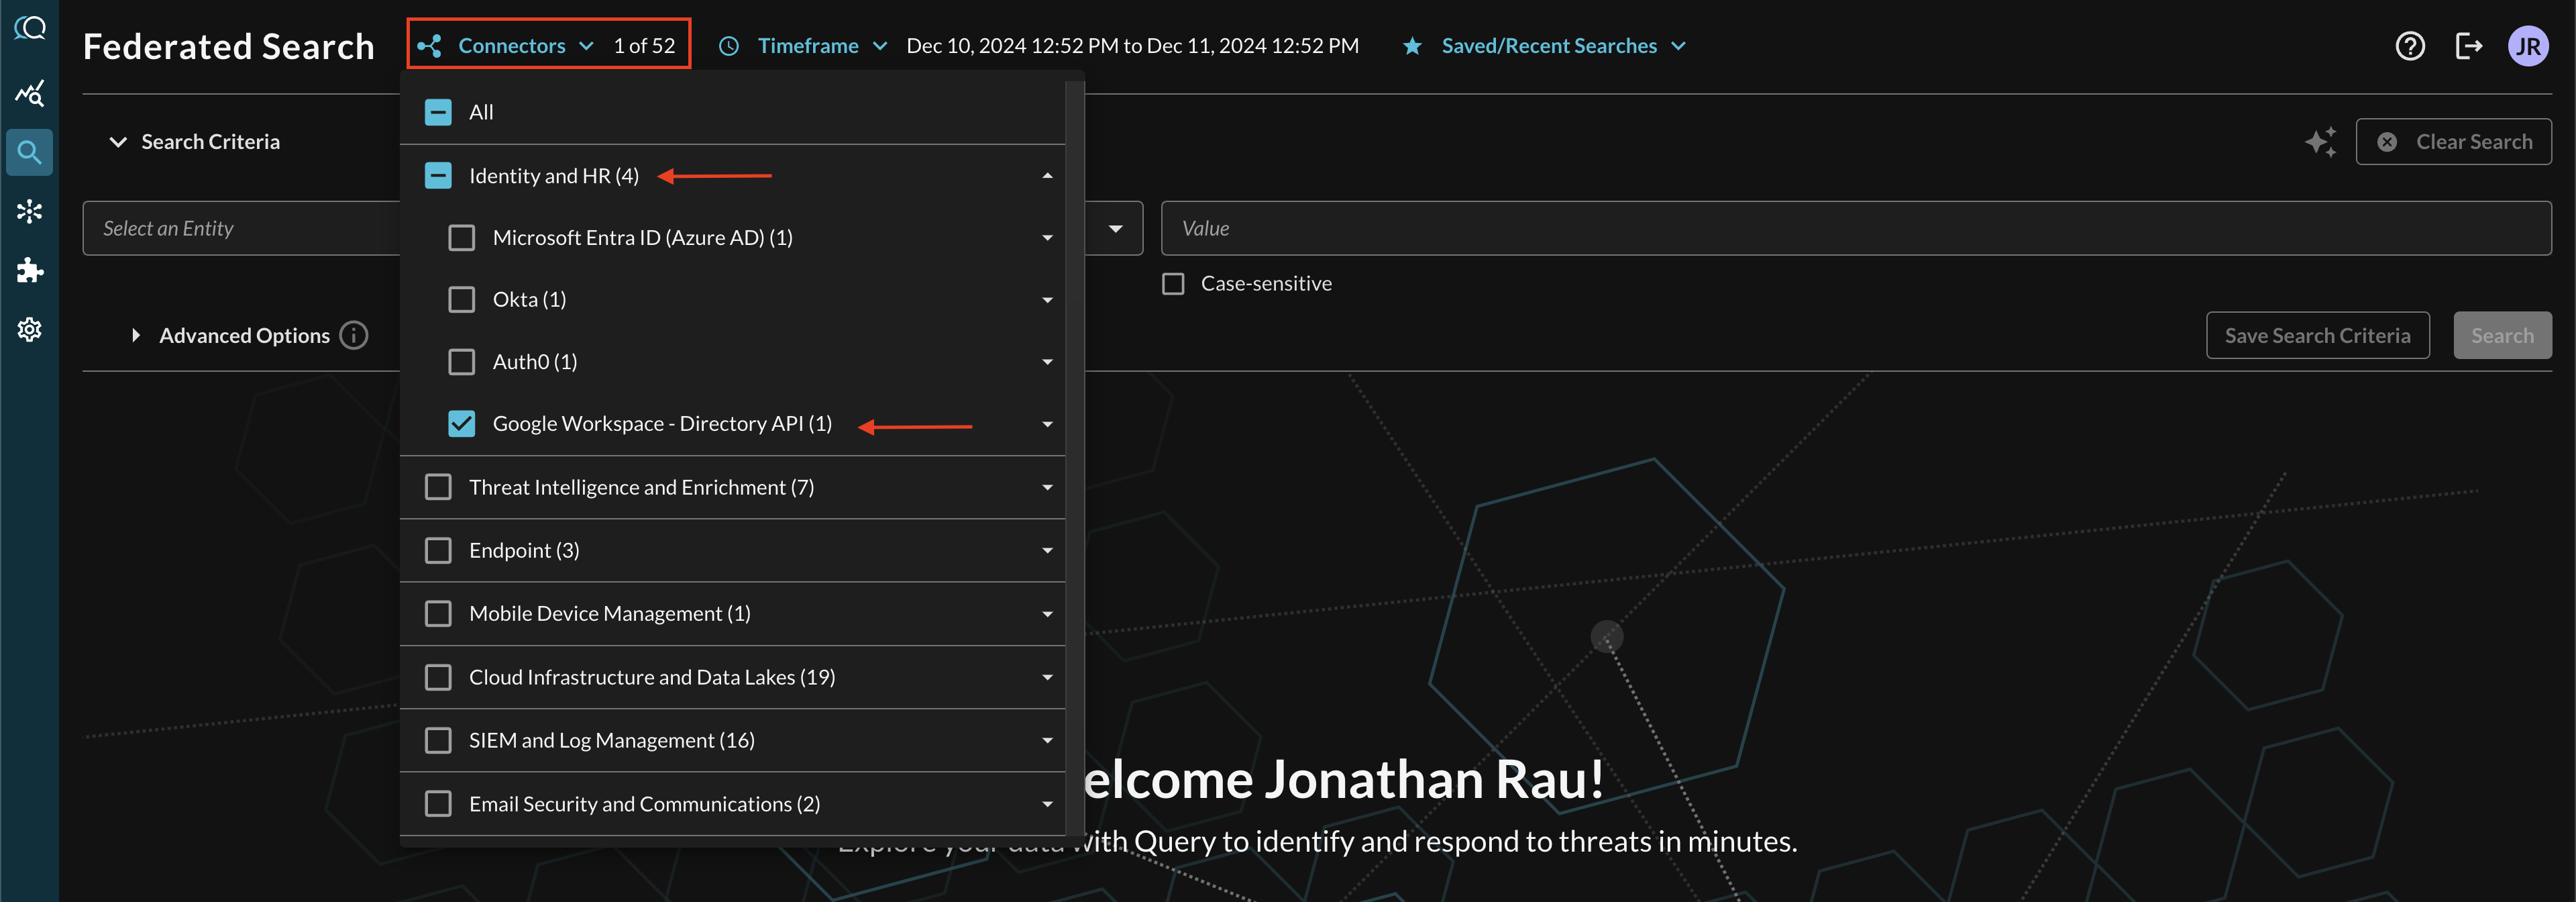2576x902 pixels.
Task: Check the Auth0 connector checkbox
Action: (x=461, y=362)
